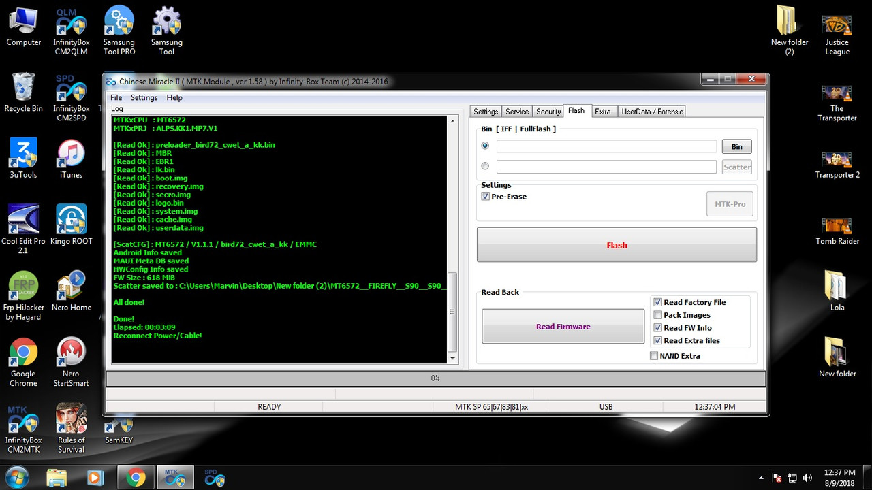872x490 pixels.
Task: Click the log panel vertical scrollbar
Action: [x=452, y=240]
